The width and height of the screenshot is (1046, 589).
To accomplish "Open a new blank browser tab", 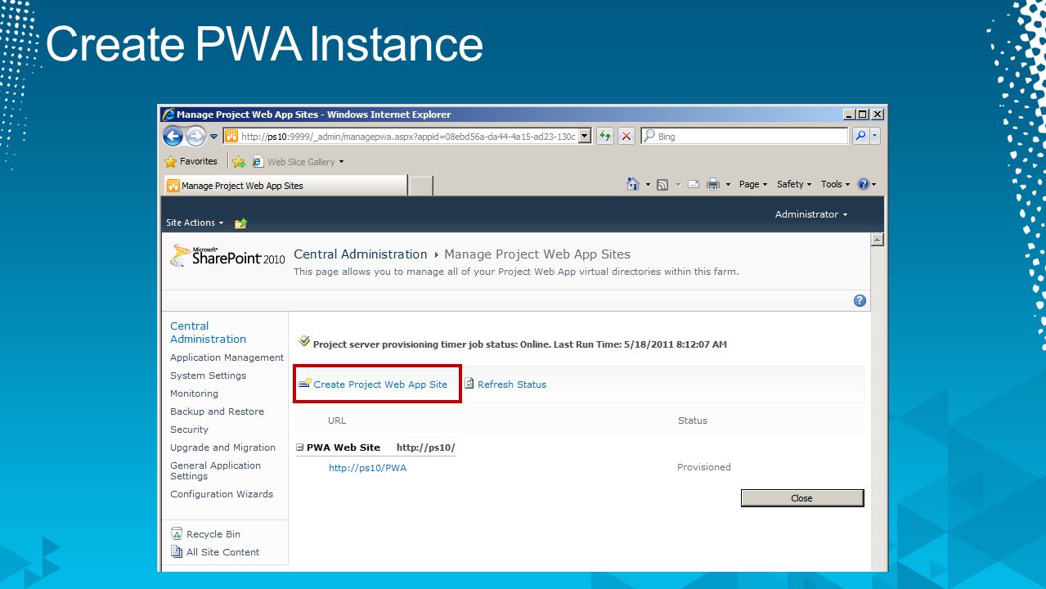I will point(420,186).
